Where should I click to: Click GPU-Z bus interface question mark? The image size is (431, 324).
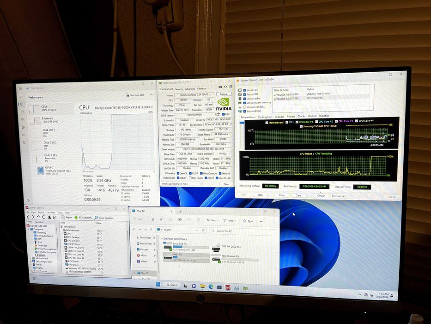pos(231,124)
